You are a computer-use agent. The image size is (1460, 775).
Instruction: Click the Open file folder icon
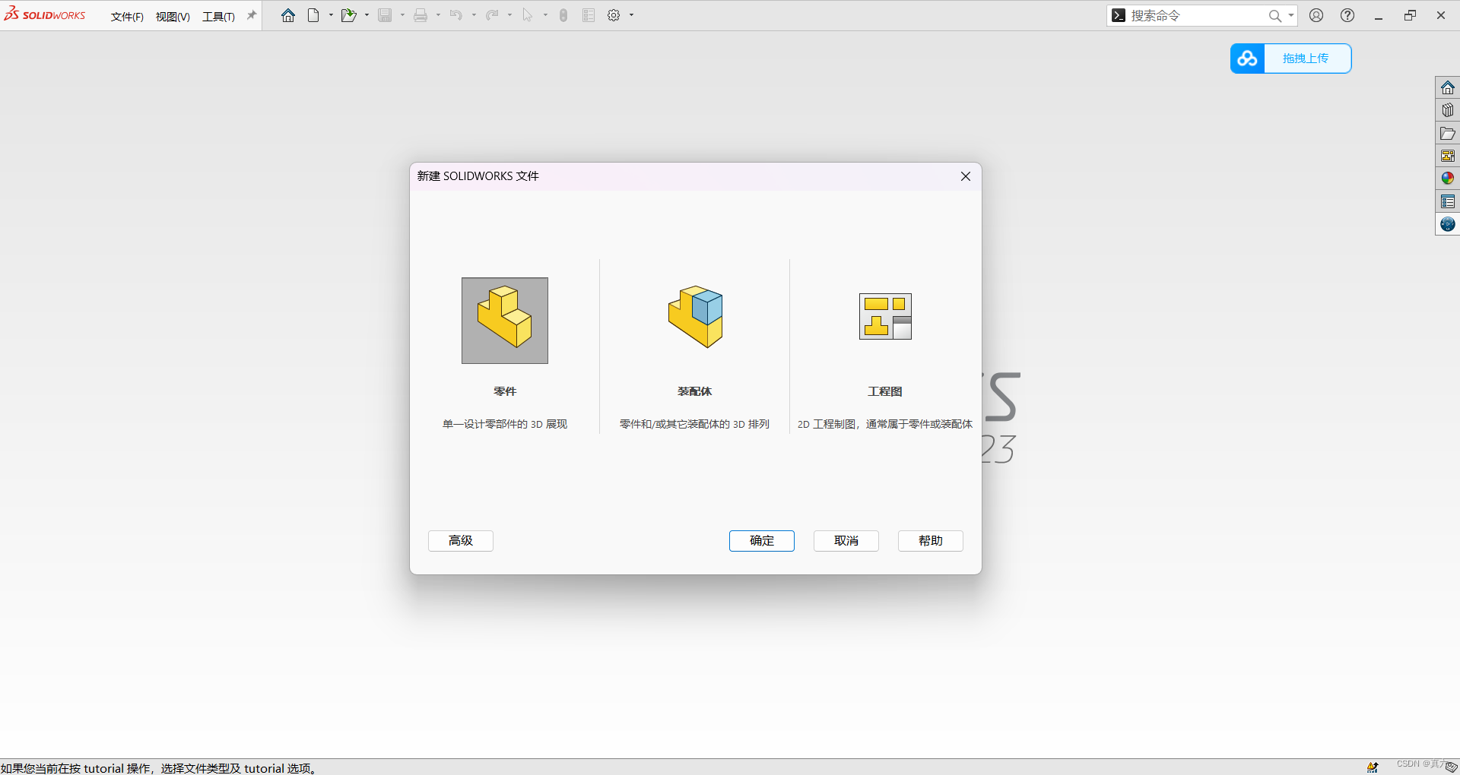tap(348, 15)
